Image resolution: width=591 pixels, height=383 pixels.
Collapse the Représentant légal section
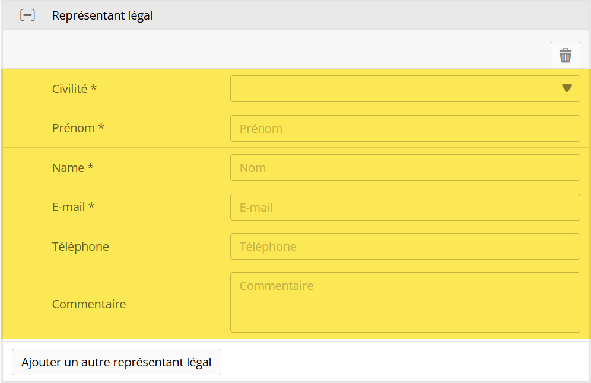(x=27, y=15)
